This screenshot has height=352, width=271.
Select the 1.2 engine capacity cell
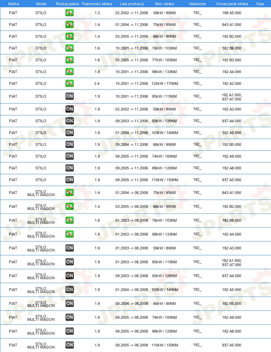[97, 13]
